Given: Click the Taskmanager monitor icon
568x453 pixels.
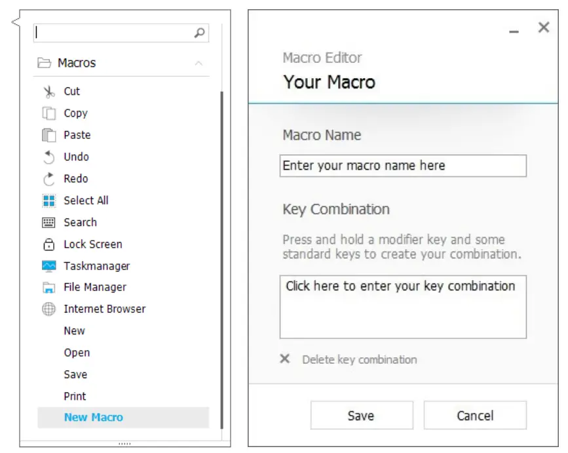Looking at the screenshot, I should (49, 266).
